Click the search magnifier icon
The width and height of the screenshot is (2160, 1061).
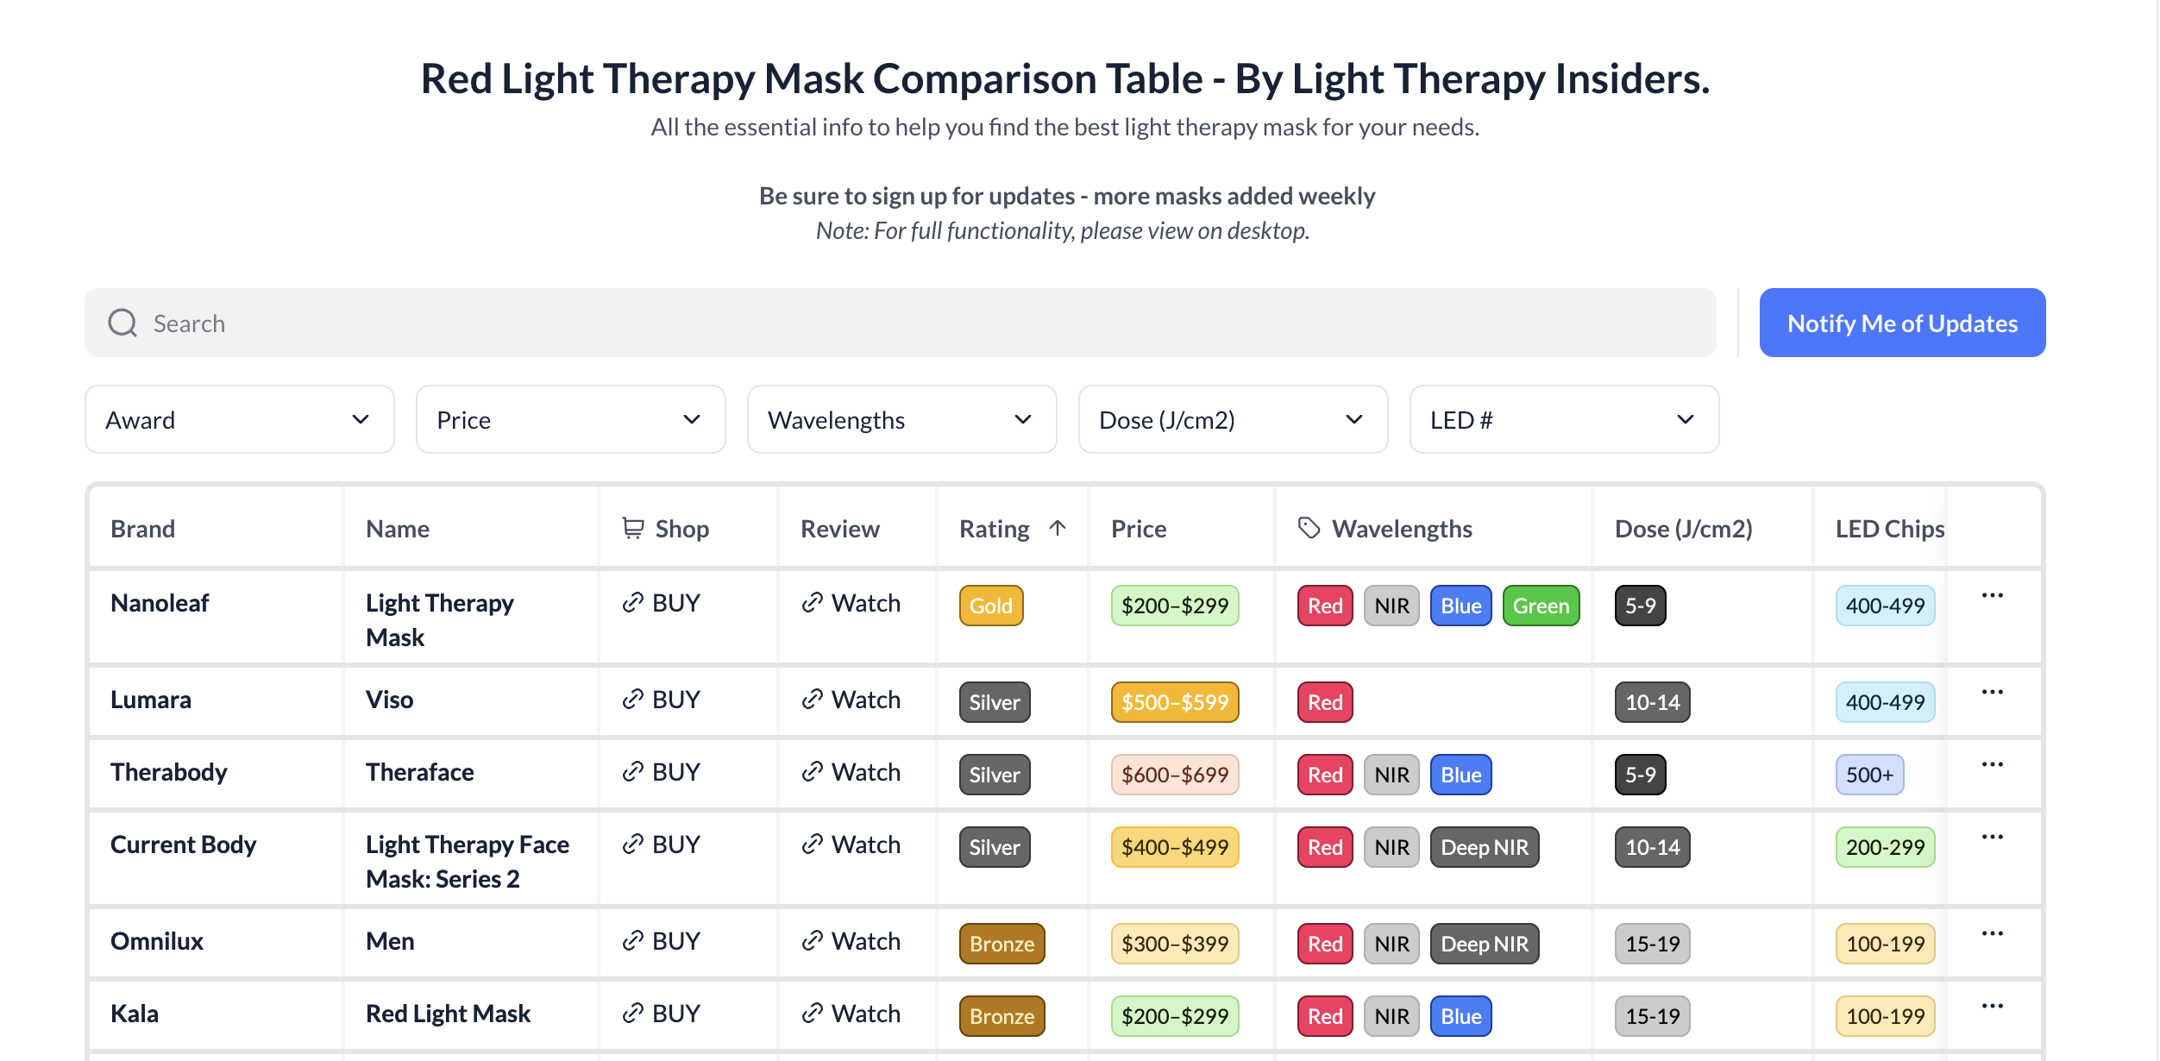pyautogui.click(x=122, y=323)
